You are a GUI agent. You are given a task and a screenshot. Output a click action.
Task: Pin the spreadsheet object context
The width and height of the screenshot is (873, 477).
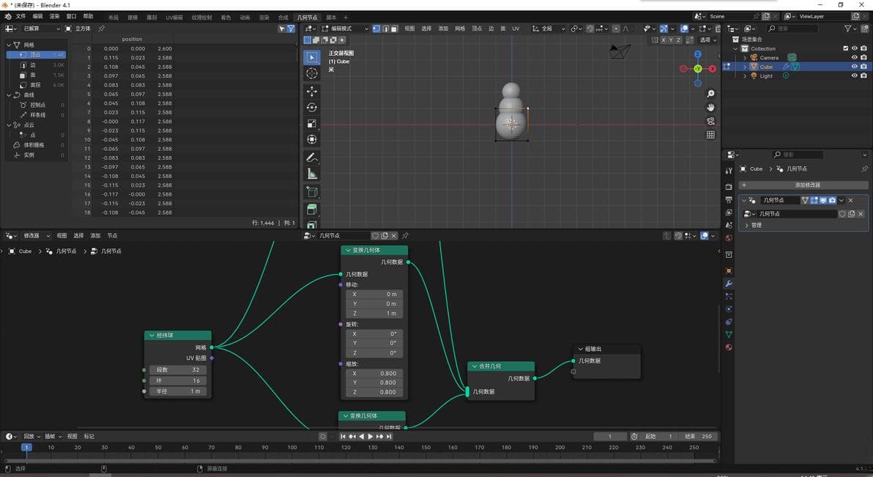(101, 29)
